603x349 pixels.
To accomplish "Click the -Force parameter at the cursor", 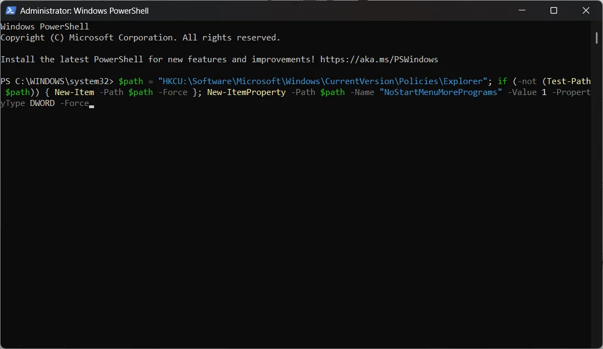I will (x=75, y=103).
